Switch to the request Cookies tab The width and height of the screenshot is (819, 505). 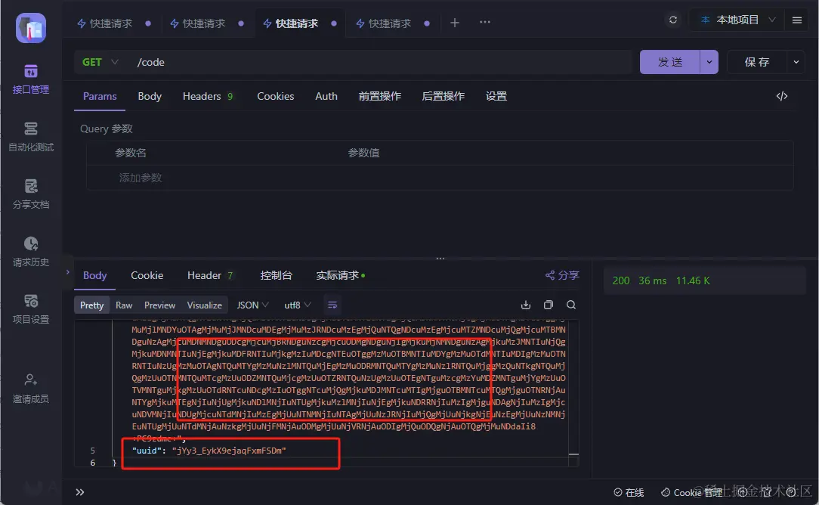coord(275,96)
